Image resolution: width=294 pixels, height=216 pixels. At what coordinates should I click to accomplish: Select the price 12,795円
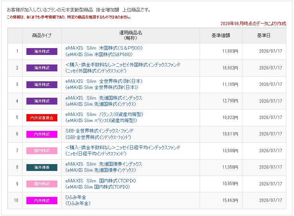[230, 101]
